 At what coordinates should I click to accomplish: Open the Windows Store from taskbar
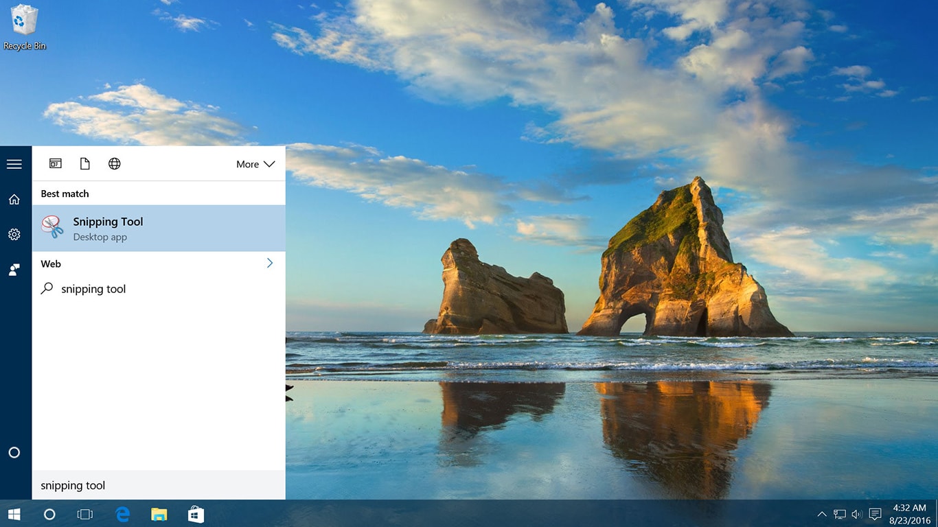(196, 514)
